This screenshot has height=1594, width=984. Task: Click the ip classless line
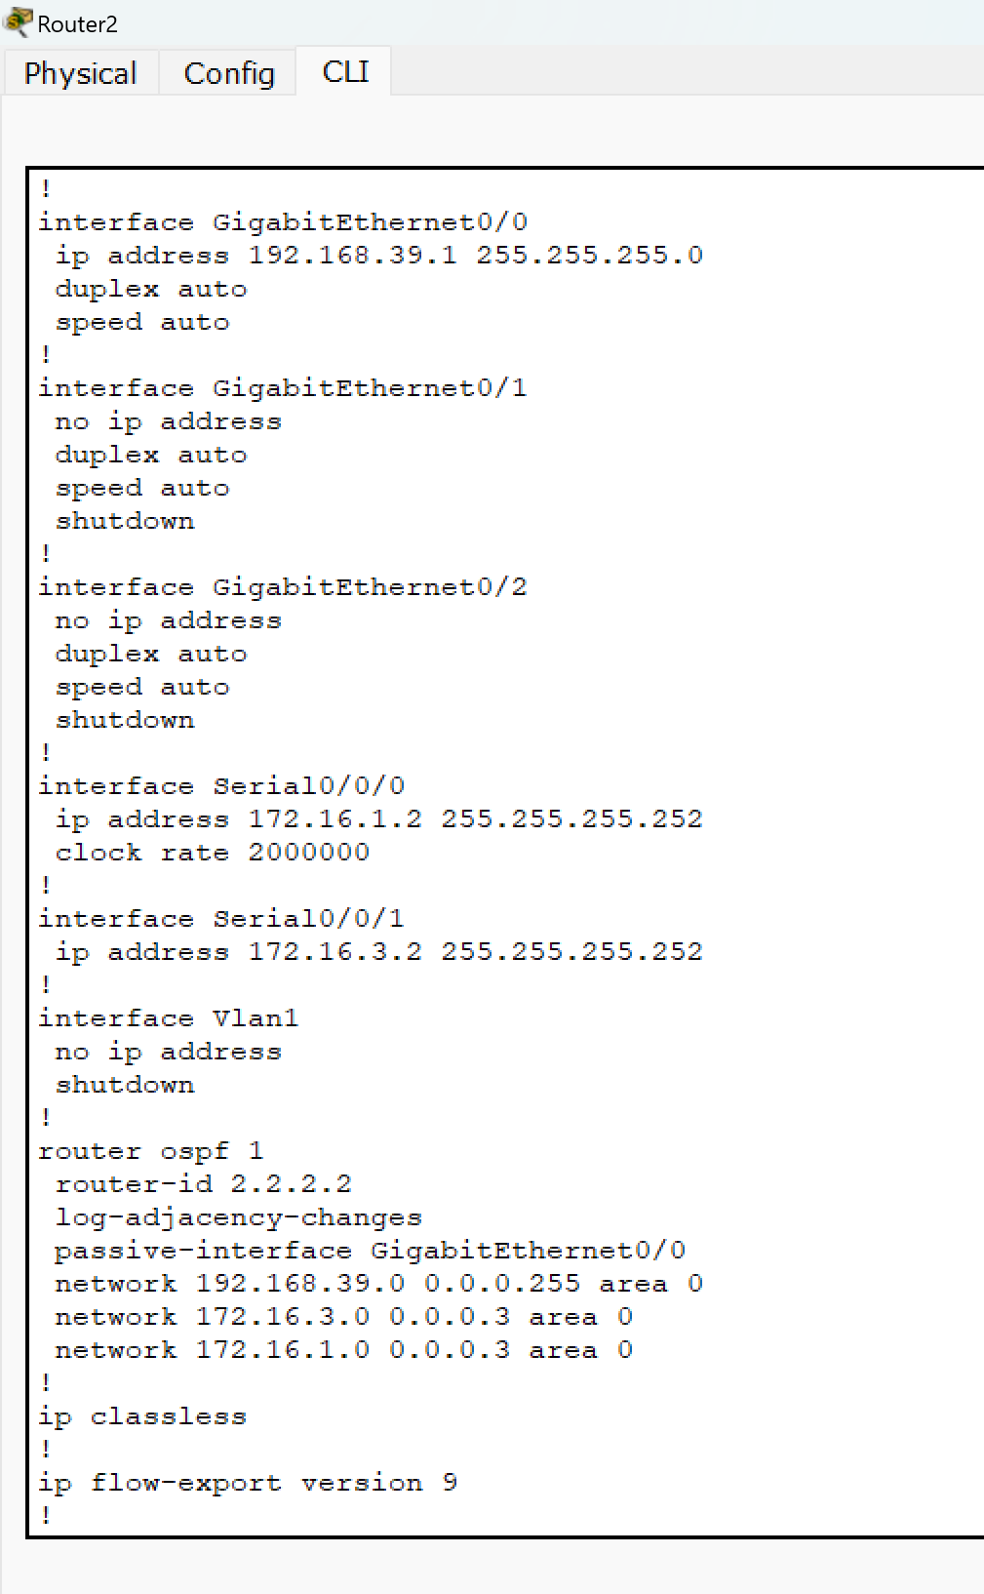point(142,1416)
